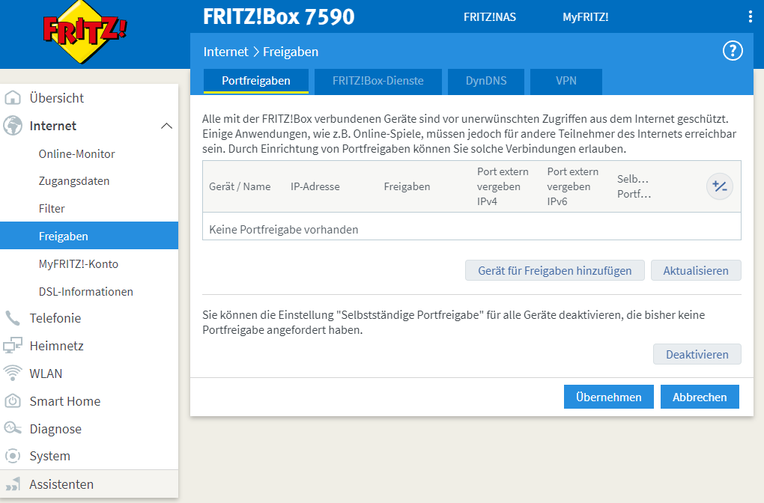
Task: Click the Selb... Portf... column header
Action: (634, 186)
